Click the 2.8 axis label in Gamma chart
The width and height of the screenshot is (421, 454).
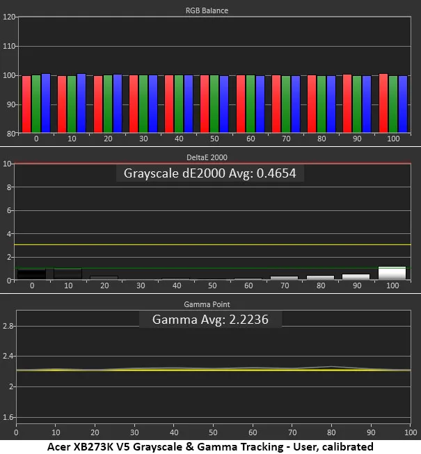click(x=8, y=326)
